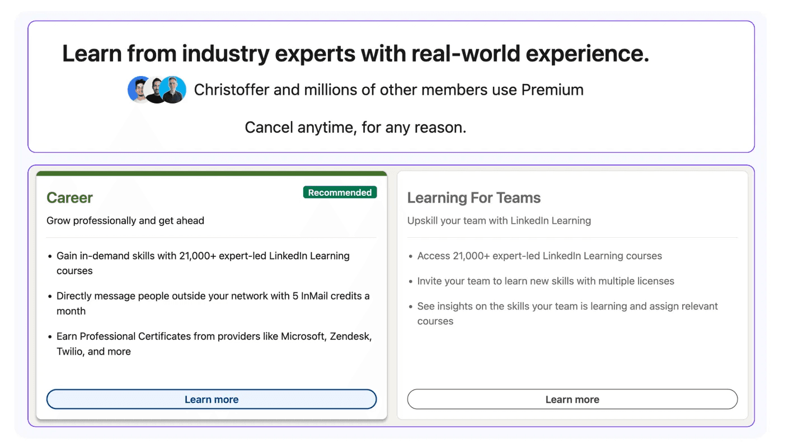
Task: Click the Christoffer and millions of members text
Action: (x=388, y=90)
